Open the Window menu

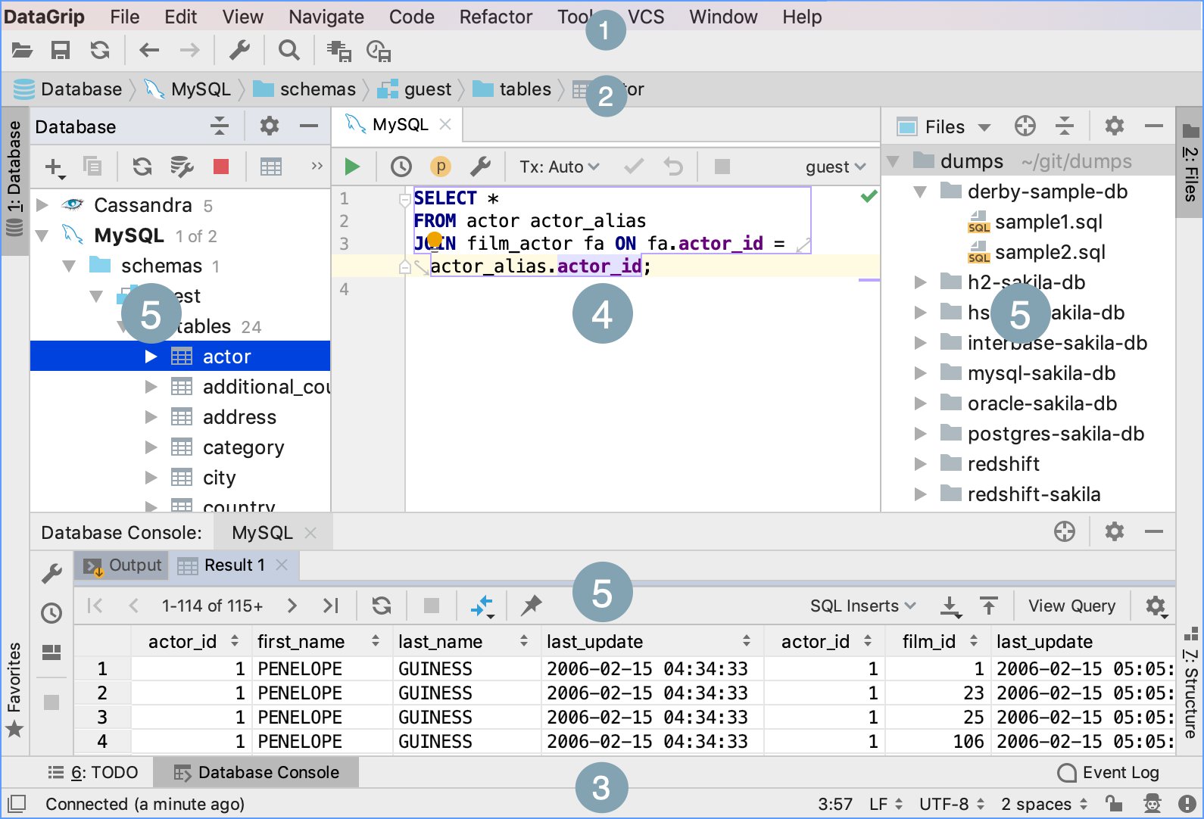(x=723, y=17)
